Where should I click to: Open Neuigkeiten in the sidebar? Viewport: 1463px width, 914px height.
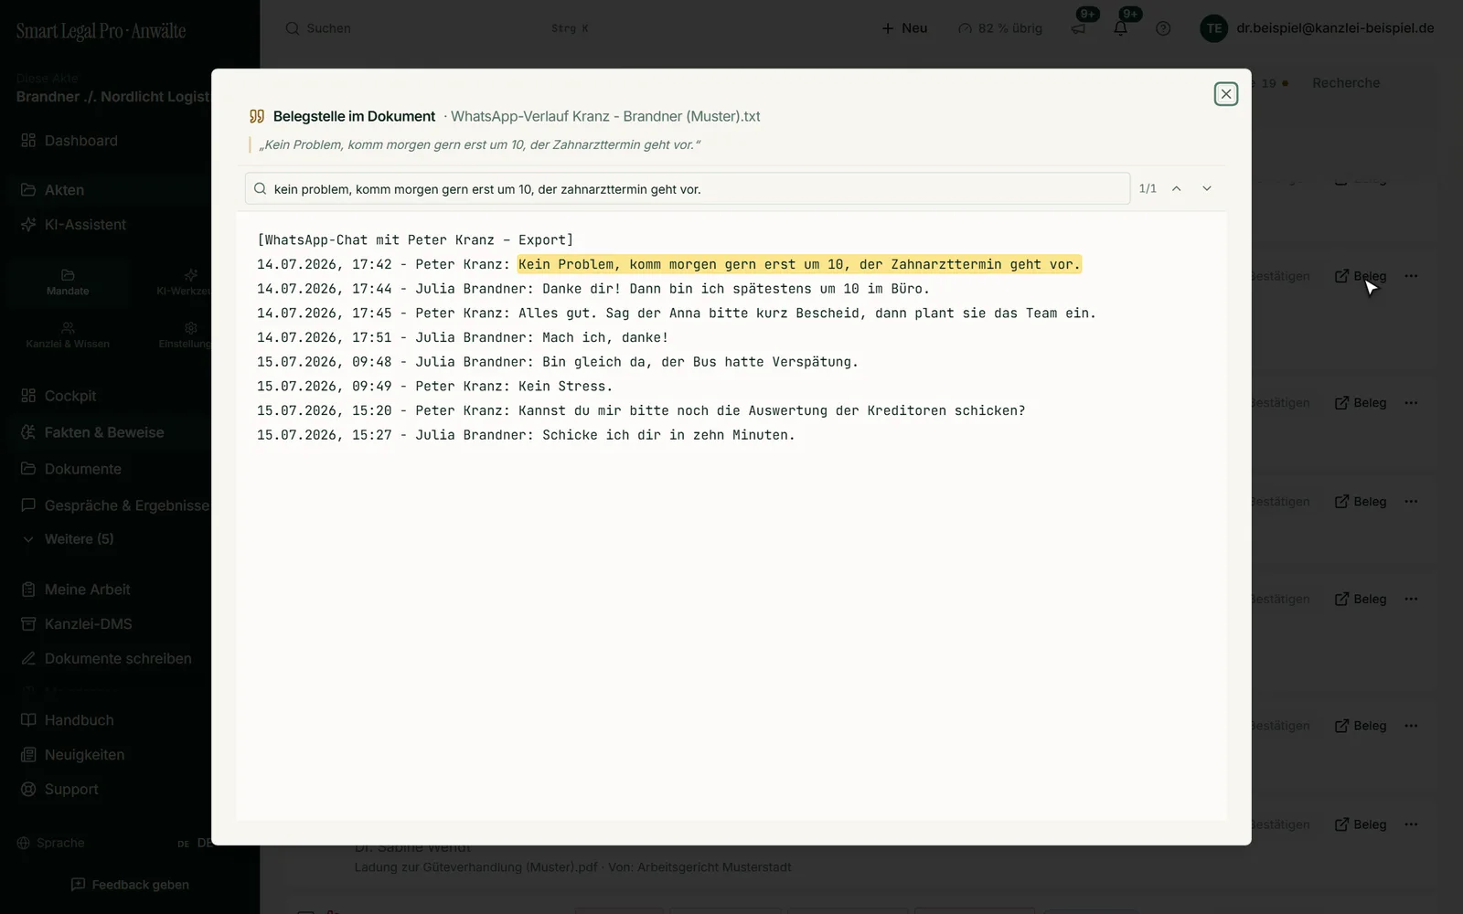click(x=84, y=755)
